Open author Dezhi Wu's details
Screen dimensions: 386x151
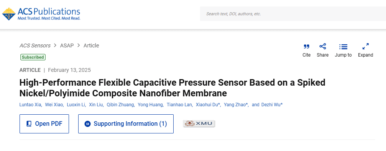click(x=271, y=105)
